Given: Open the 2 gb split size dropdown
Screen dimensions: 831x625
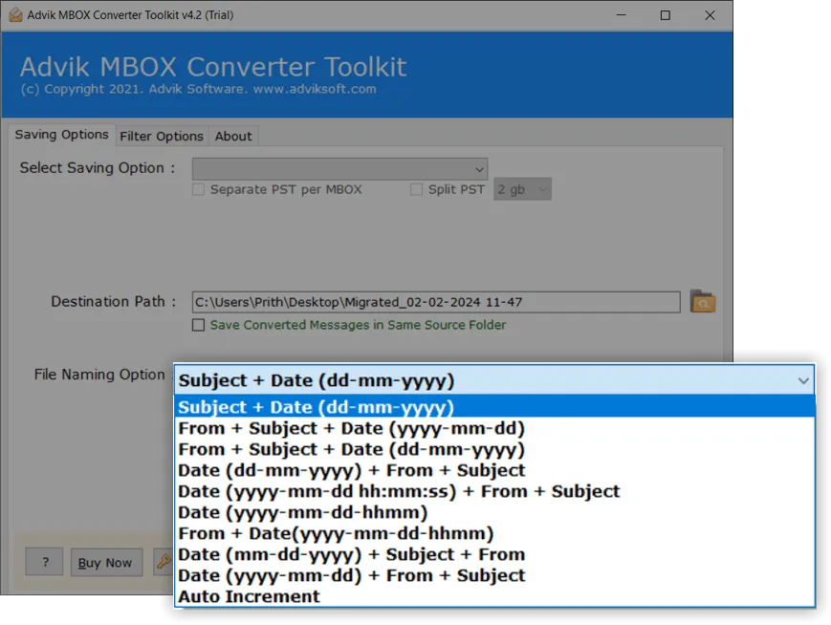Looking at the screenshot, I should tap(522, 189).
